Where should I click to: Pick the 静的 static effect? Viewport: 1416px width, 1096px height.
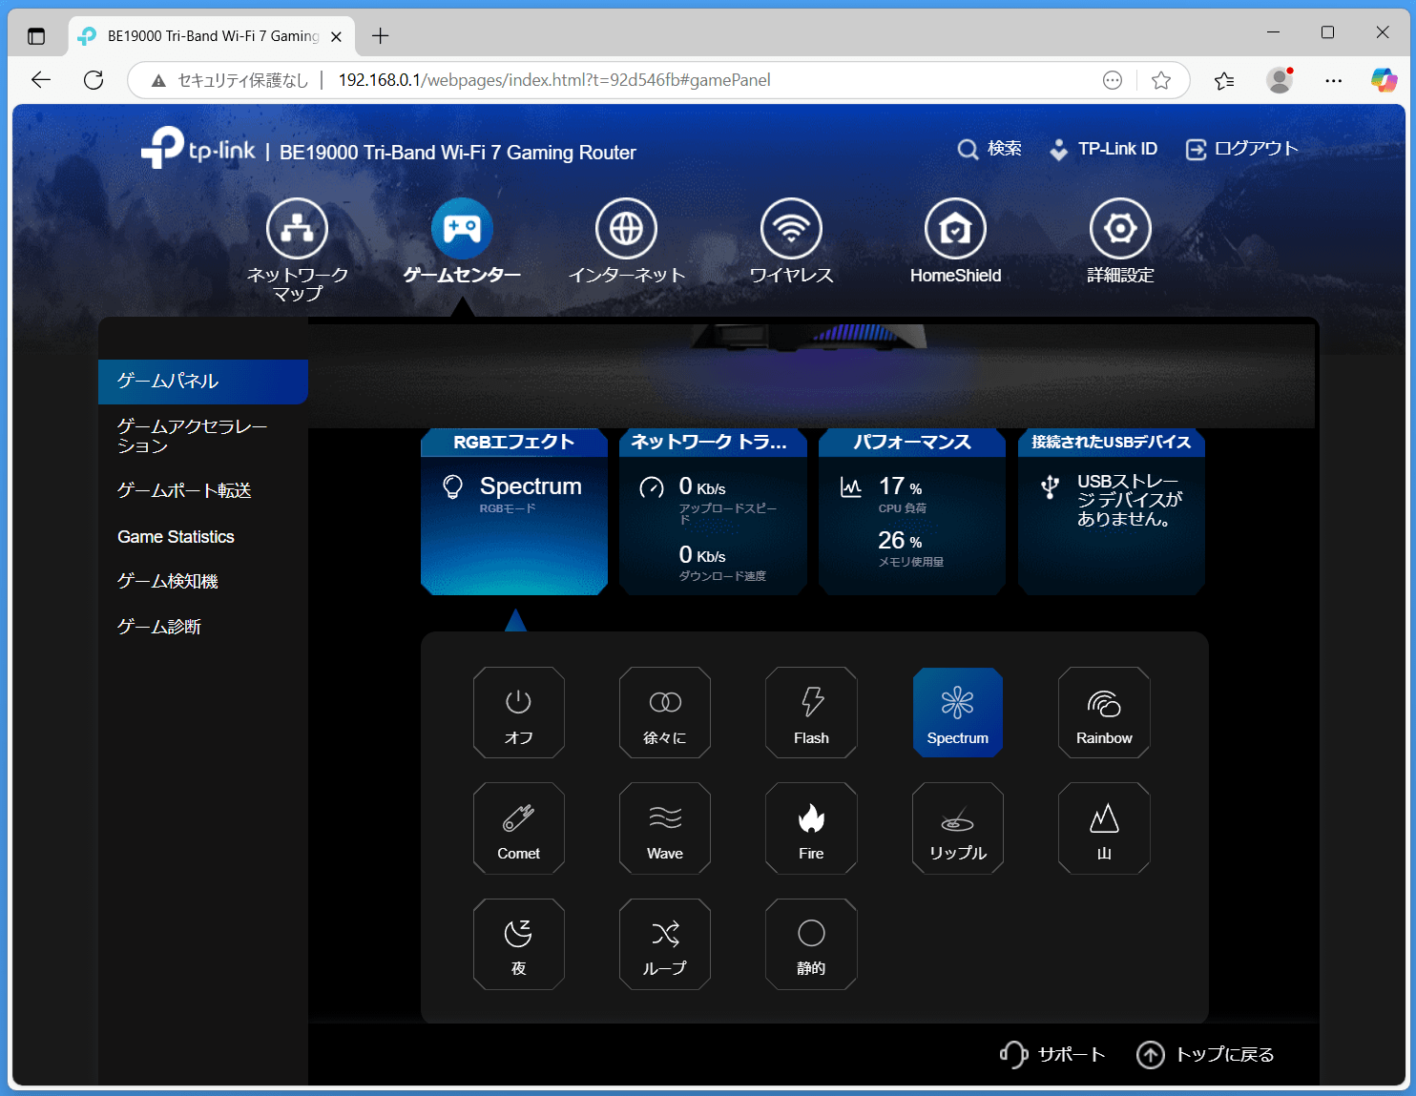811,944
